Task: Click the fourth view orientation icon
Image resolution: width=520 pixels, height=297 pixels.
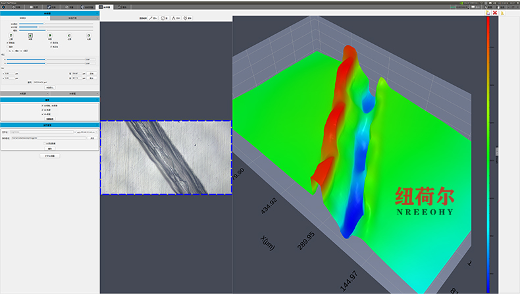Action: click(69, 36)
